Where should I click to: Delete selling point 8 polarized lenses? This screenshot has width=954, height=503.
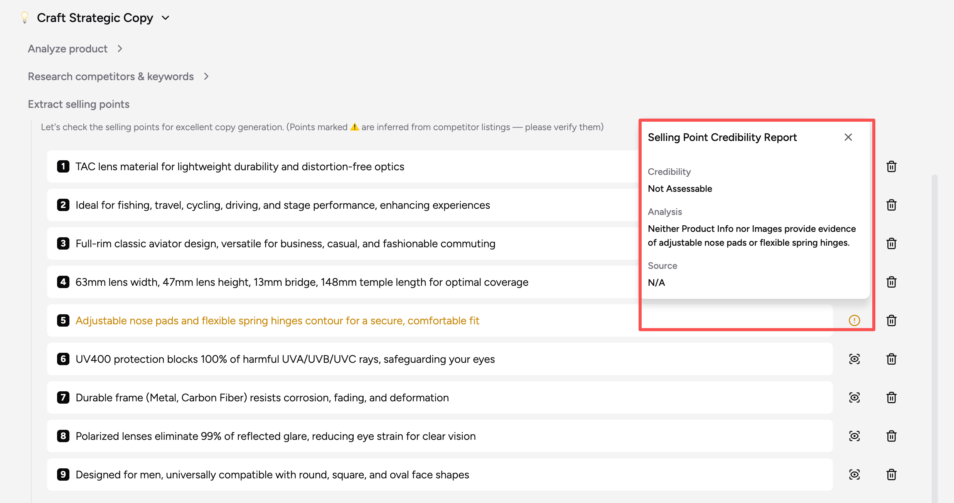point(891,436)
